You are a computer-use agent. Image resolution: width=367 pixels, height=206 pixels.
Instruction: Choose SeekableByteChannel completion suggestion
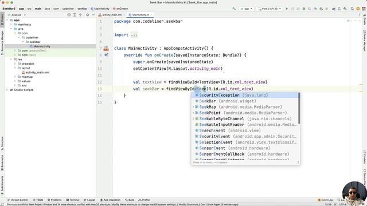click(x=245, y=118)
